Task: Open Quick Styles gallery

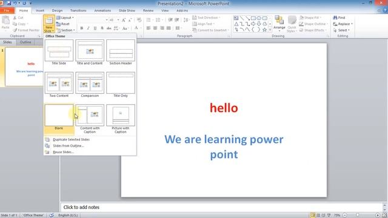Action: 292,24
